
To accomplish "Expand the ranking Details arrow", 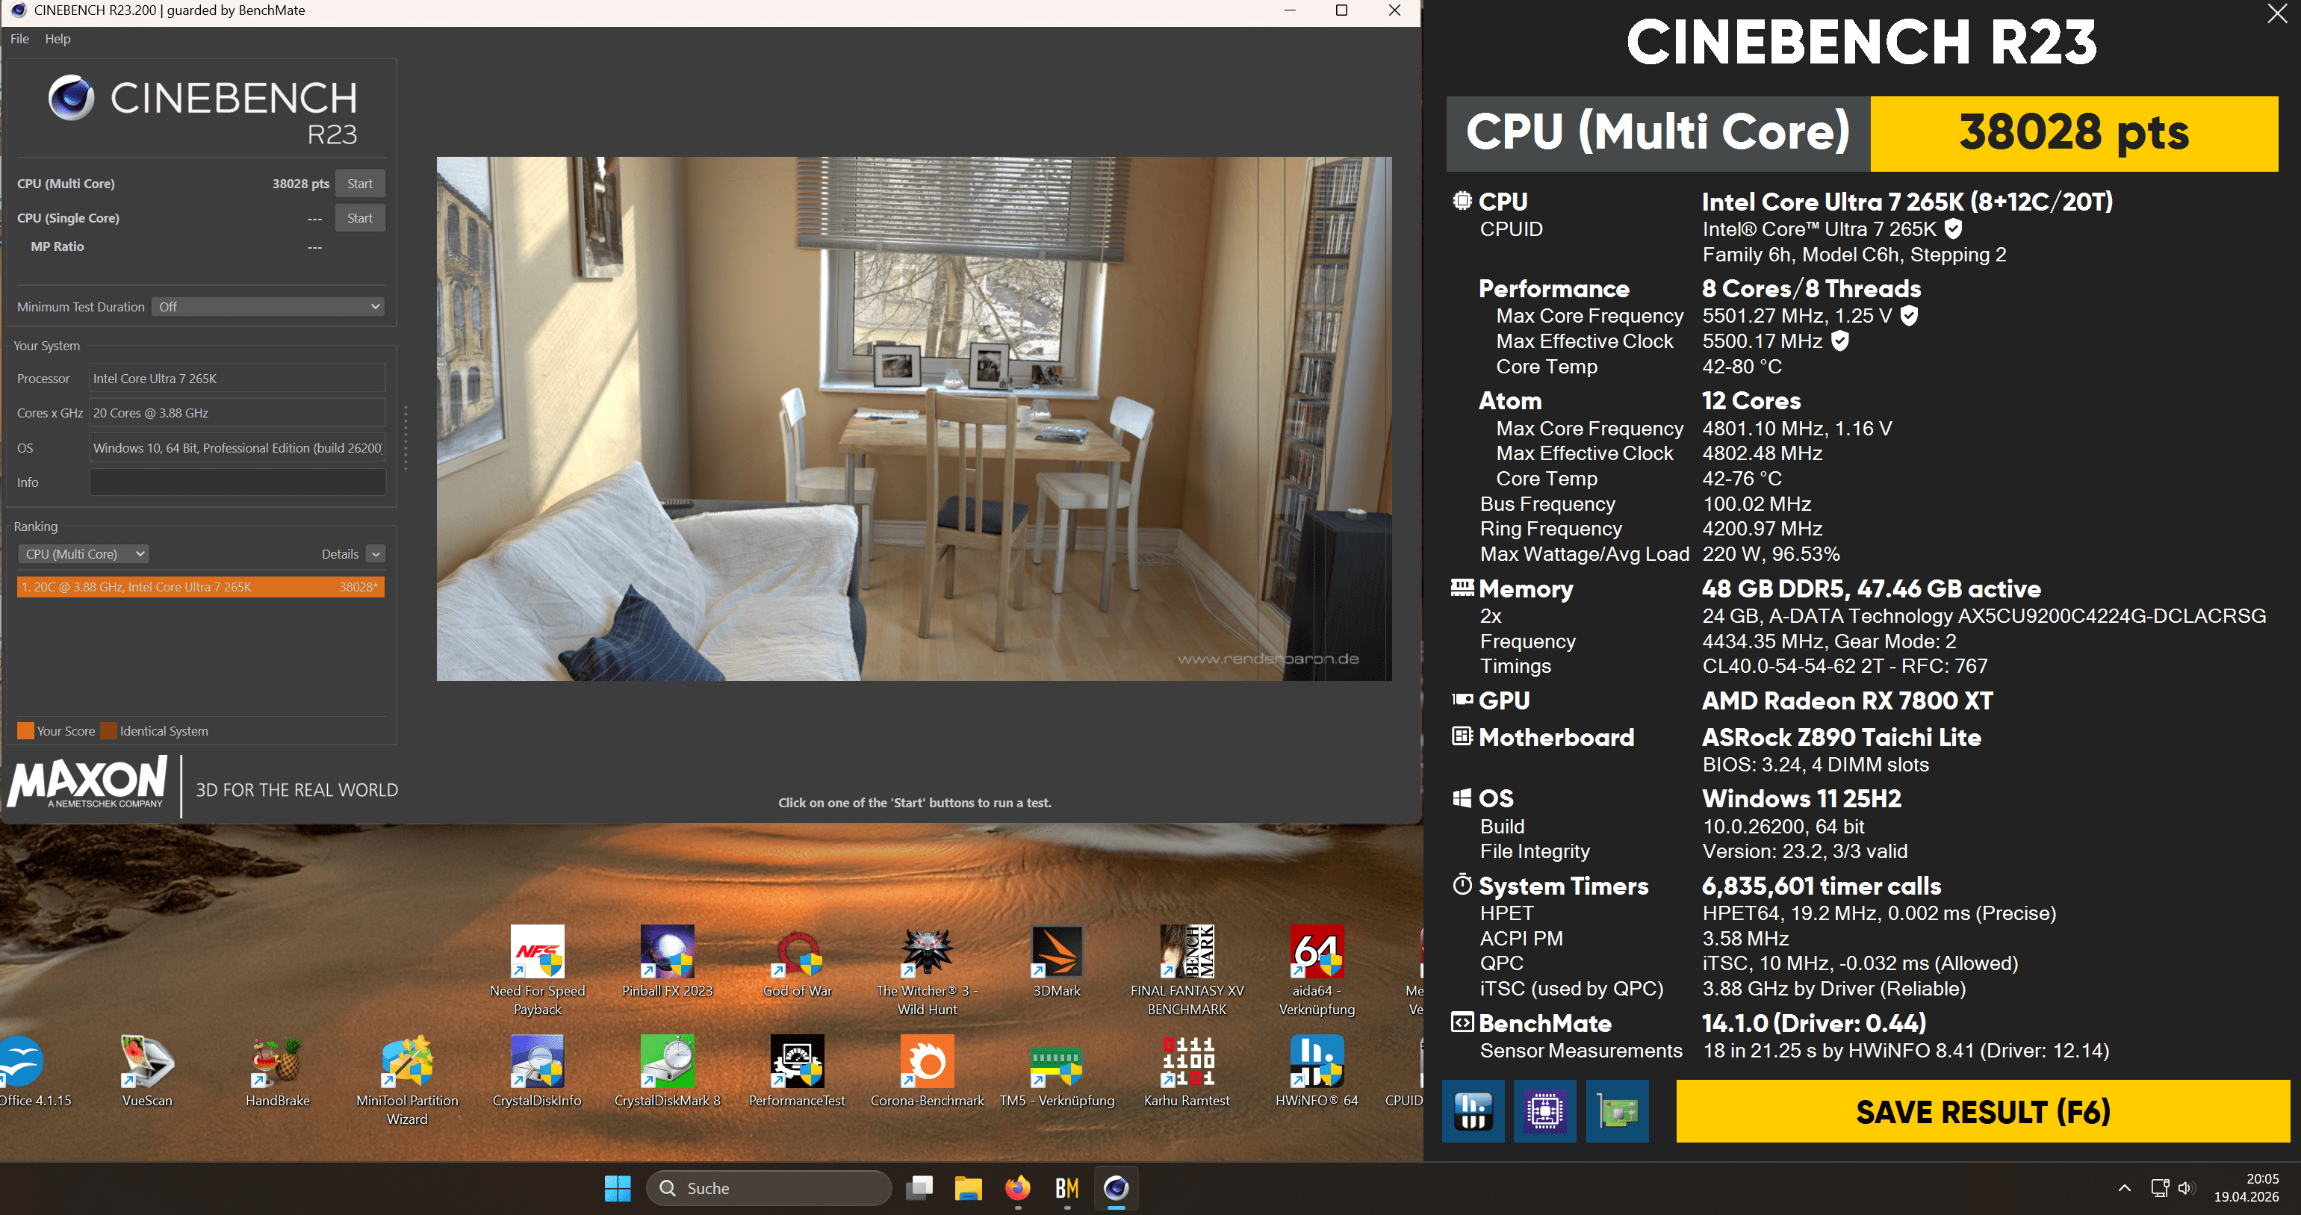I will tap(376, 554).
